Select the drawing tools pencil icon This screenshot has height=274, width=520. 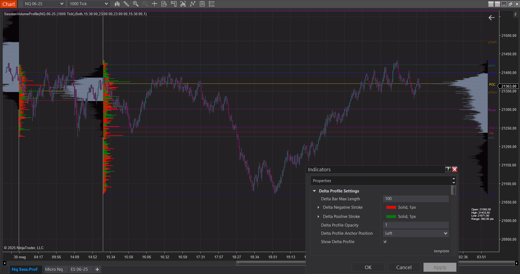tap(126, 4)
